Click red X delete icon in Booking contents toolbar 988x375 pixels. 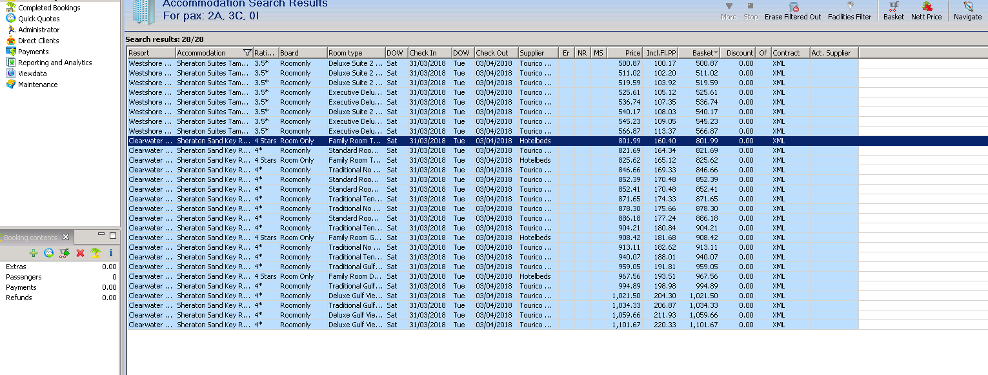pyautogui.click(x=80, y=253)
